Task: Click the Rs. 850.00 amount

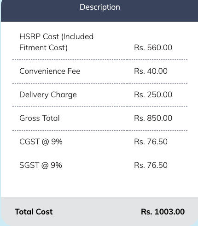Action: pyautogui.click(x=153, y=118)
